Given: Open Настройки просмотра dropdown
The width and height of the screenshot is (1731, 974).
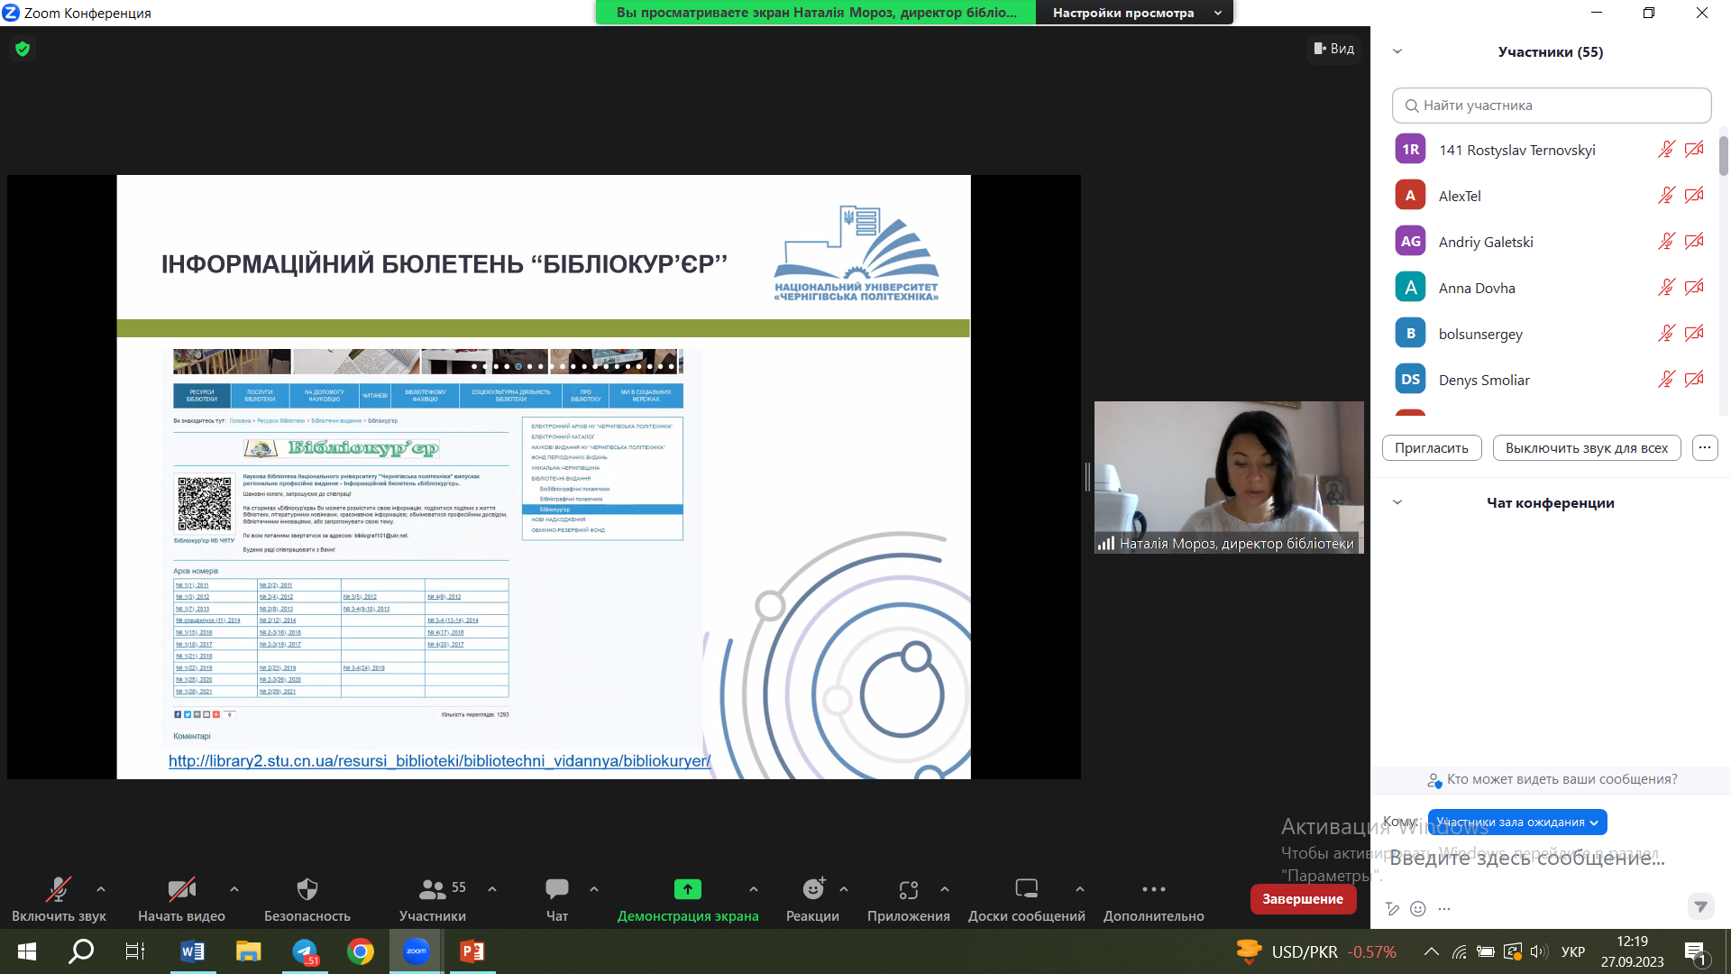Looking at the screenshot, I should (1134, 13).
